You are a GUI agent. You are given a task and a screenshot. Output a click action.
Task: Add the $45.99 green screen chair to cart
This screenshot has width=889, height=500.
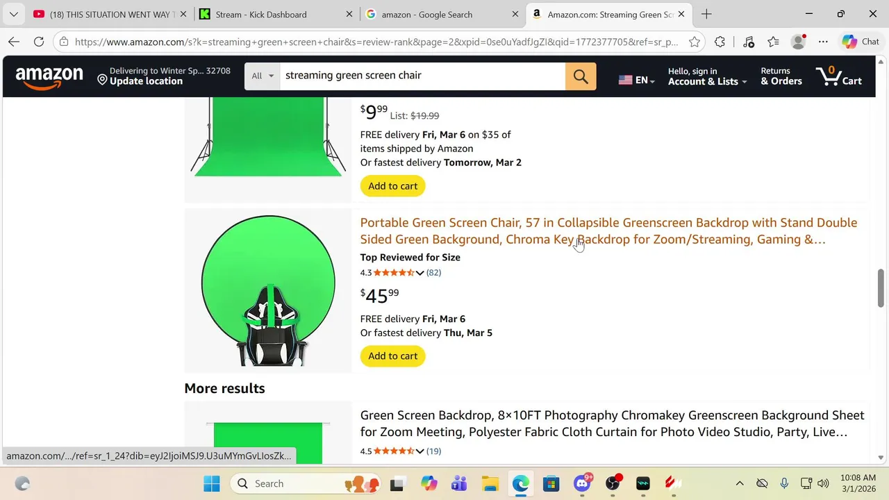[x=392, y=356]
